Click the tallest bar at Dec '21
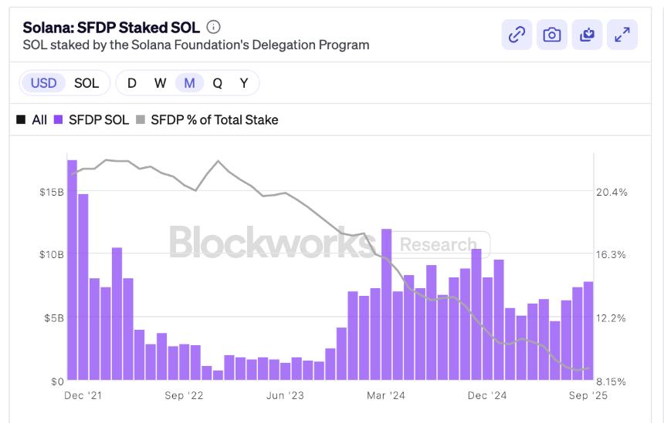 pyautogui.click(x=72, y=270)
